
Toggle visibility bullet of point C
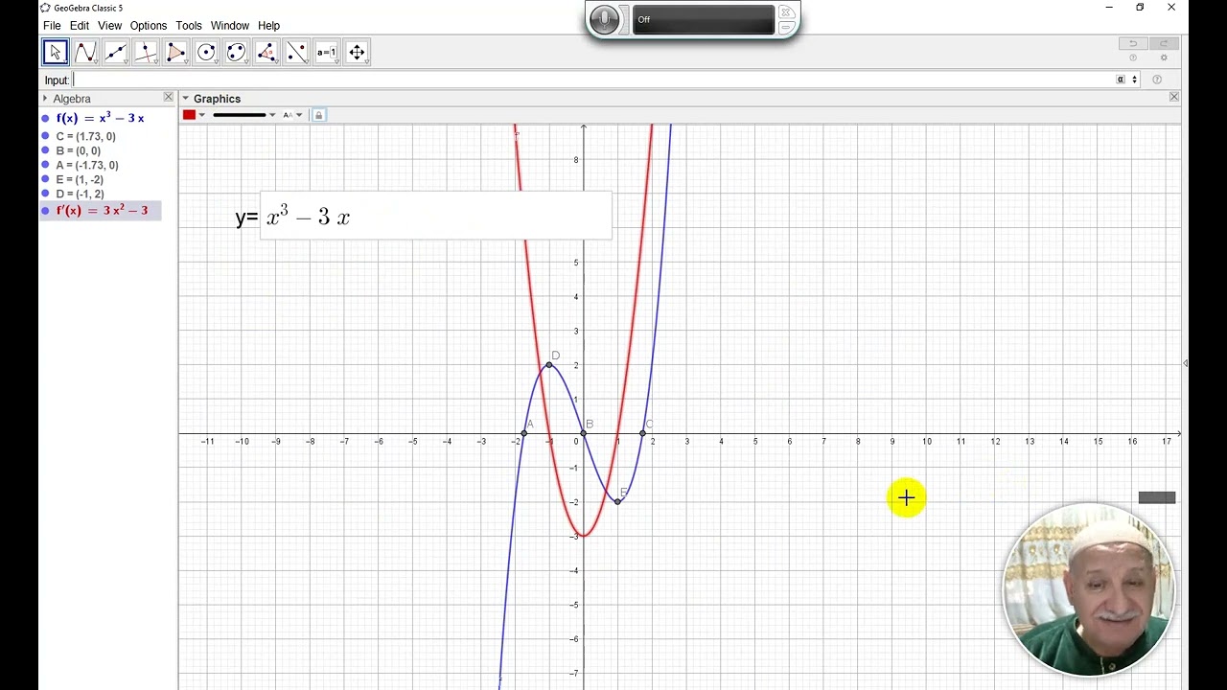(x=45, y=136)
